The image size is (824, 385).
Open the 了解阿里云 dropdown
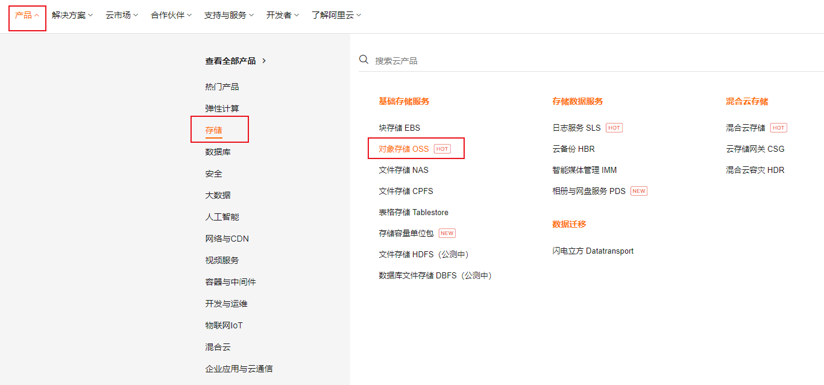(x=336, y=15)
